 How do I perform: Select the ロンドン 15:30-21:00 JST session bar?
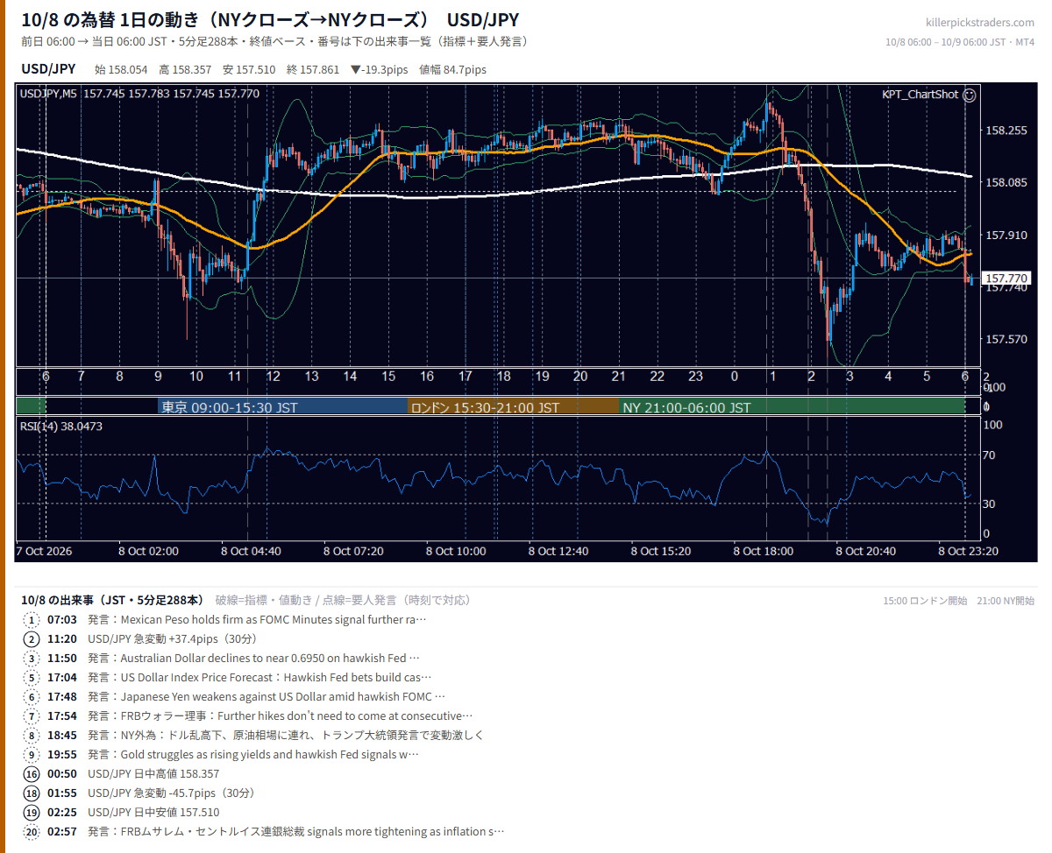click(x=514, y=407)
